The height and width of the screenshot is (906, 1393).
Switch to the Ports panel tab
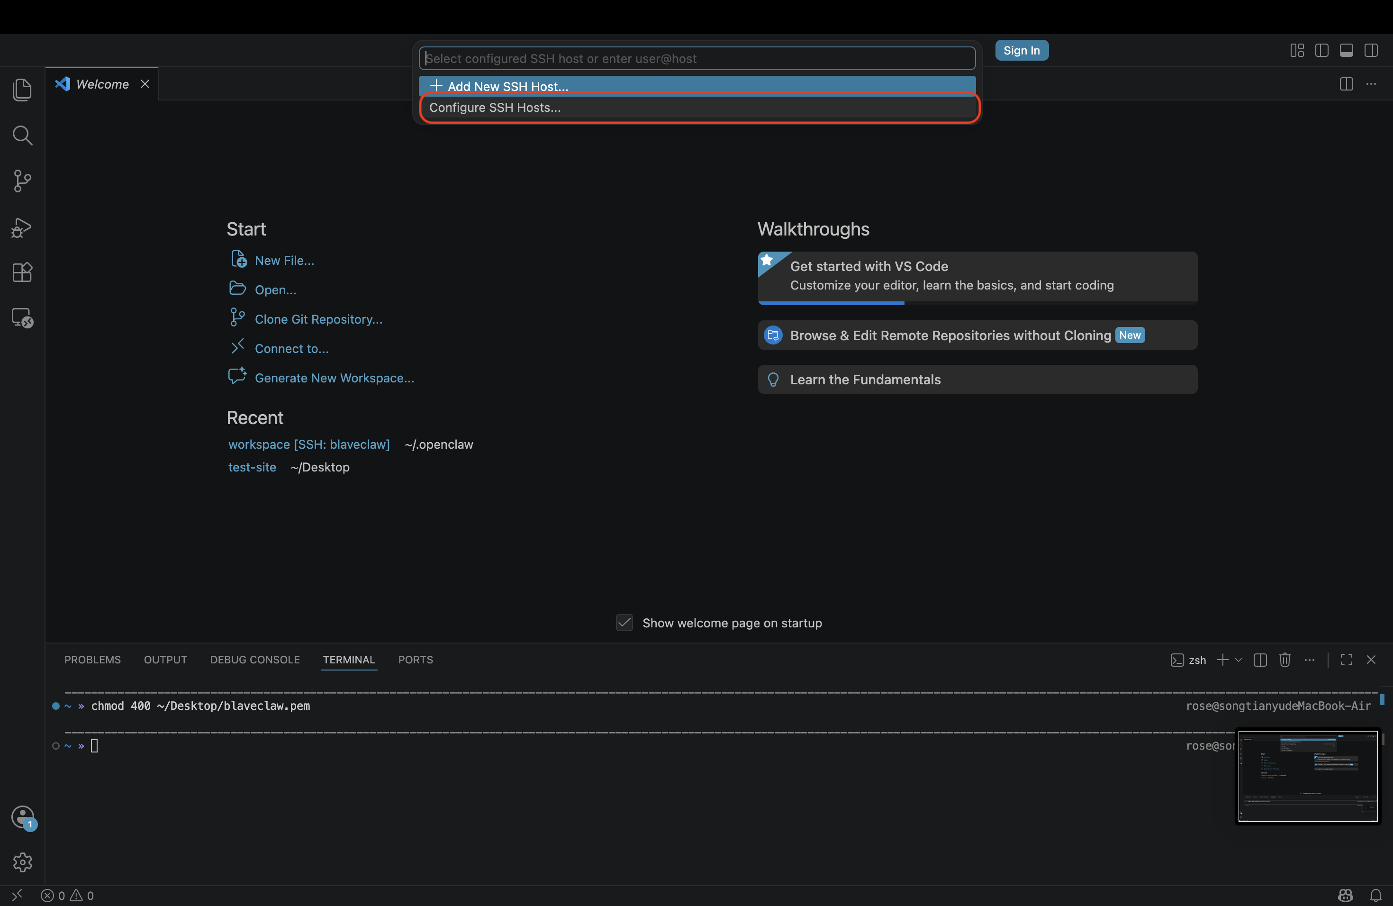[x=416, y=660]
